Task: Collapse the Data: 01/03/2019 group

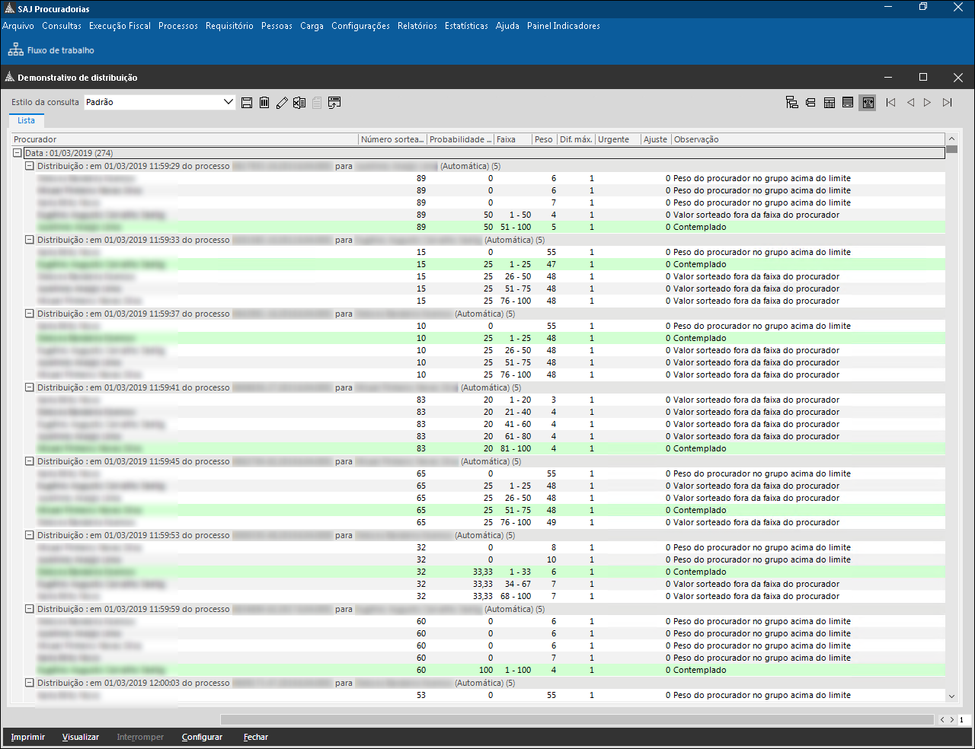Action: point(18,153)
